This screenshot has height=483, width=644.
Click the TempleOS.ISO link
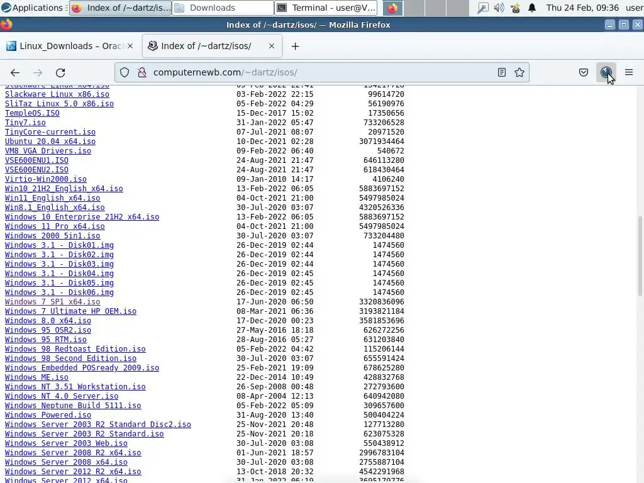pyautogui.click(x=32, y=113)
